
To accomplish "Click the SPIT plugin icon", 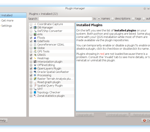I will (x=35, y=89).
